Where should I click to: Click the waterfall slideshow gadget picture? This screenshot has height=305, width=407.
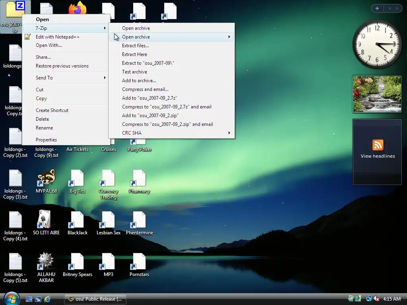[x=377, y=94]
